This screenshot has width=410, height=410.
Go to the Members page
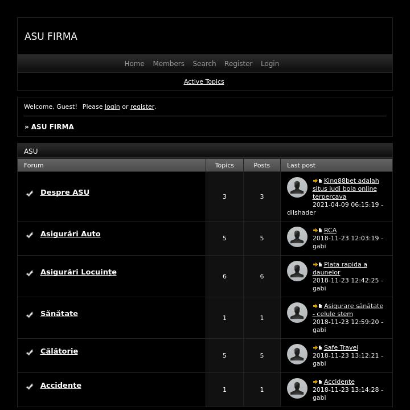pos(169,64)
